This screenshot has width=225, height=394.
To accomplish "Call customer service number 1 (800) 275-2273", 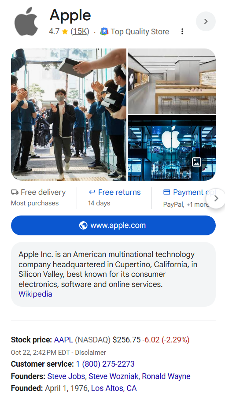I will [x=105, y=364].
